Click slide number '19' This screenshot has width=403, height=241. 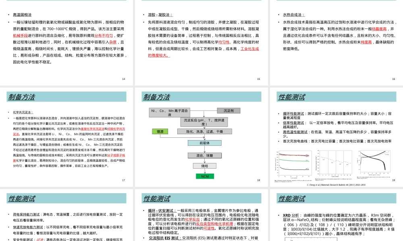[x=393, y=180]
